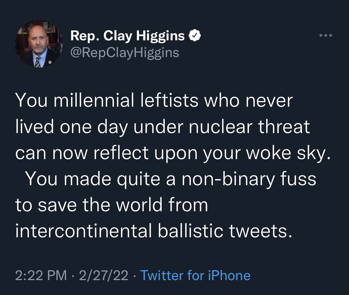
Task: Open the three-dot more options menu
Action: [x=325, y=36]
